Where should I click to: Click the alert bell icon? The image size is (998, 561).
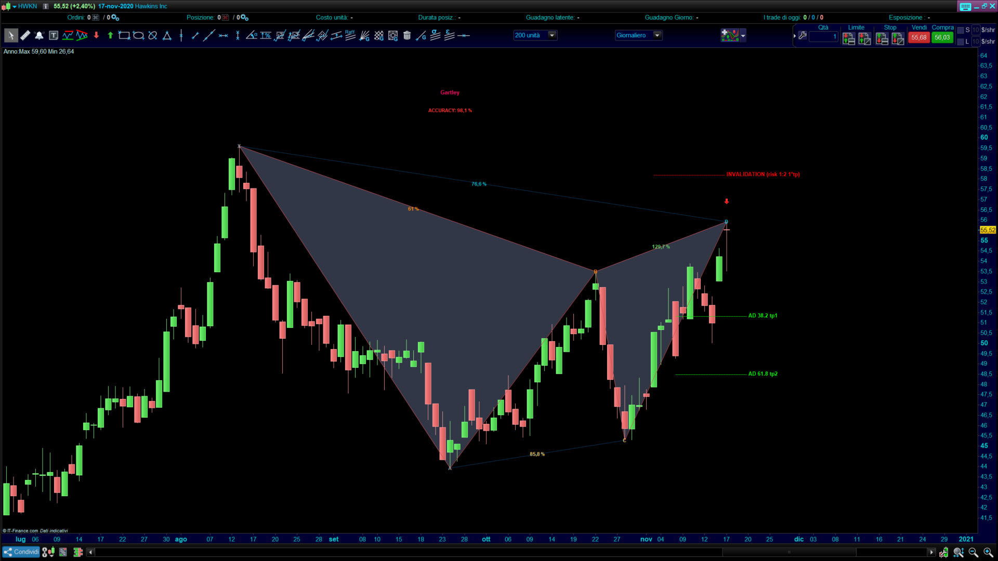coord(39,36)
